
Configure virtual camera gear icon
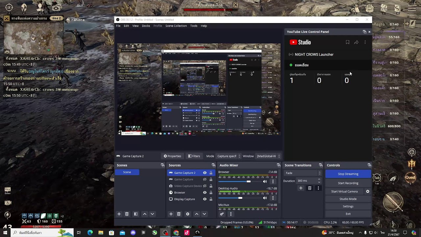(368, 191)
